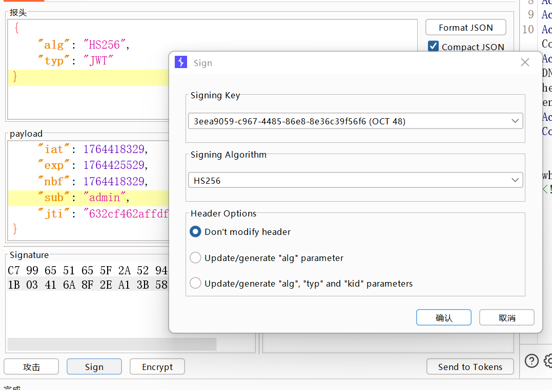The image size is (552, 390).
Task: Click Send to Tokens button
Action: (x=470, y=367)
